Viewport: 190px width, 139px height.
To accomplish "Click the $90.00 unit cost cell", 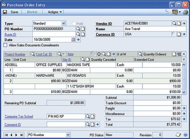I will [x=37, y=81].
